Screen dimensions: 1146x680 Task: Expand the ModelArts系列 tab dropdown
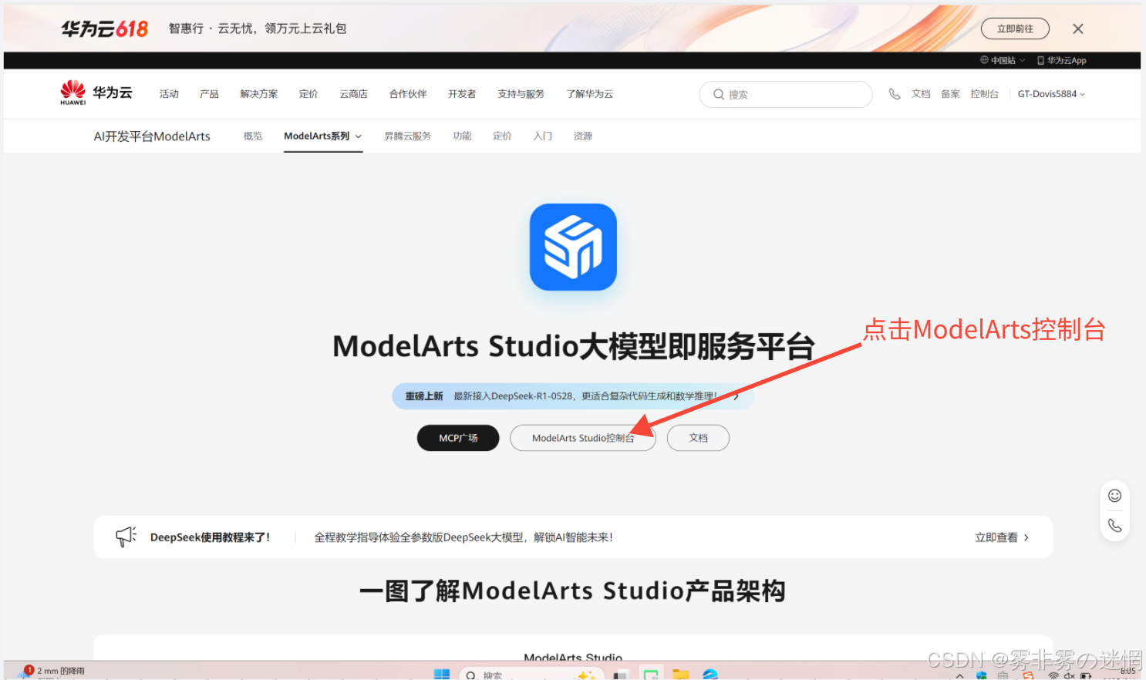pos(323,136)
